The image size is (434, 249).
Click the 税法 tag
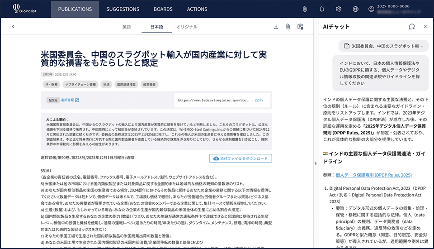point(107,84)
